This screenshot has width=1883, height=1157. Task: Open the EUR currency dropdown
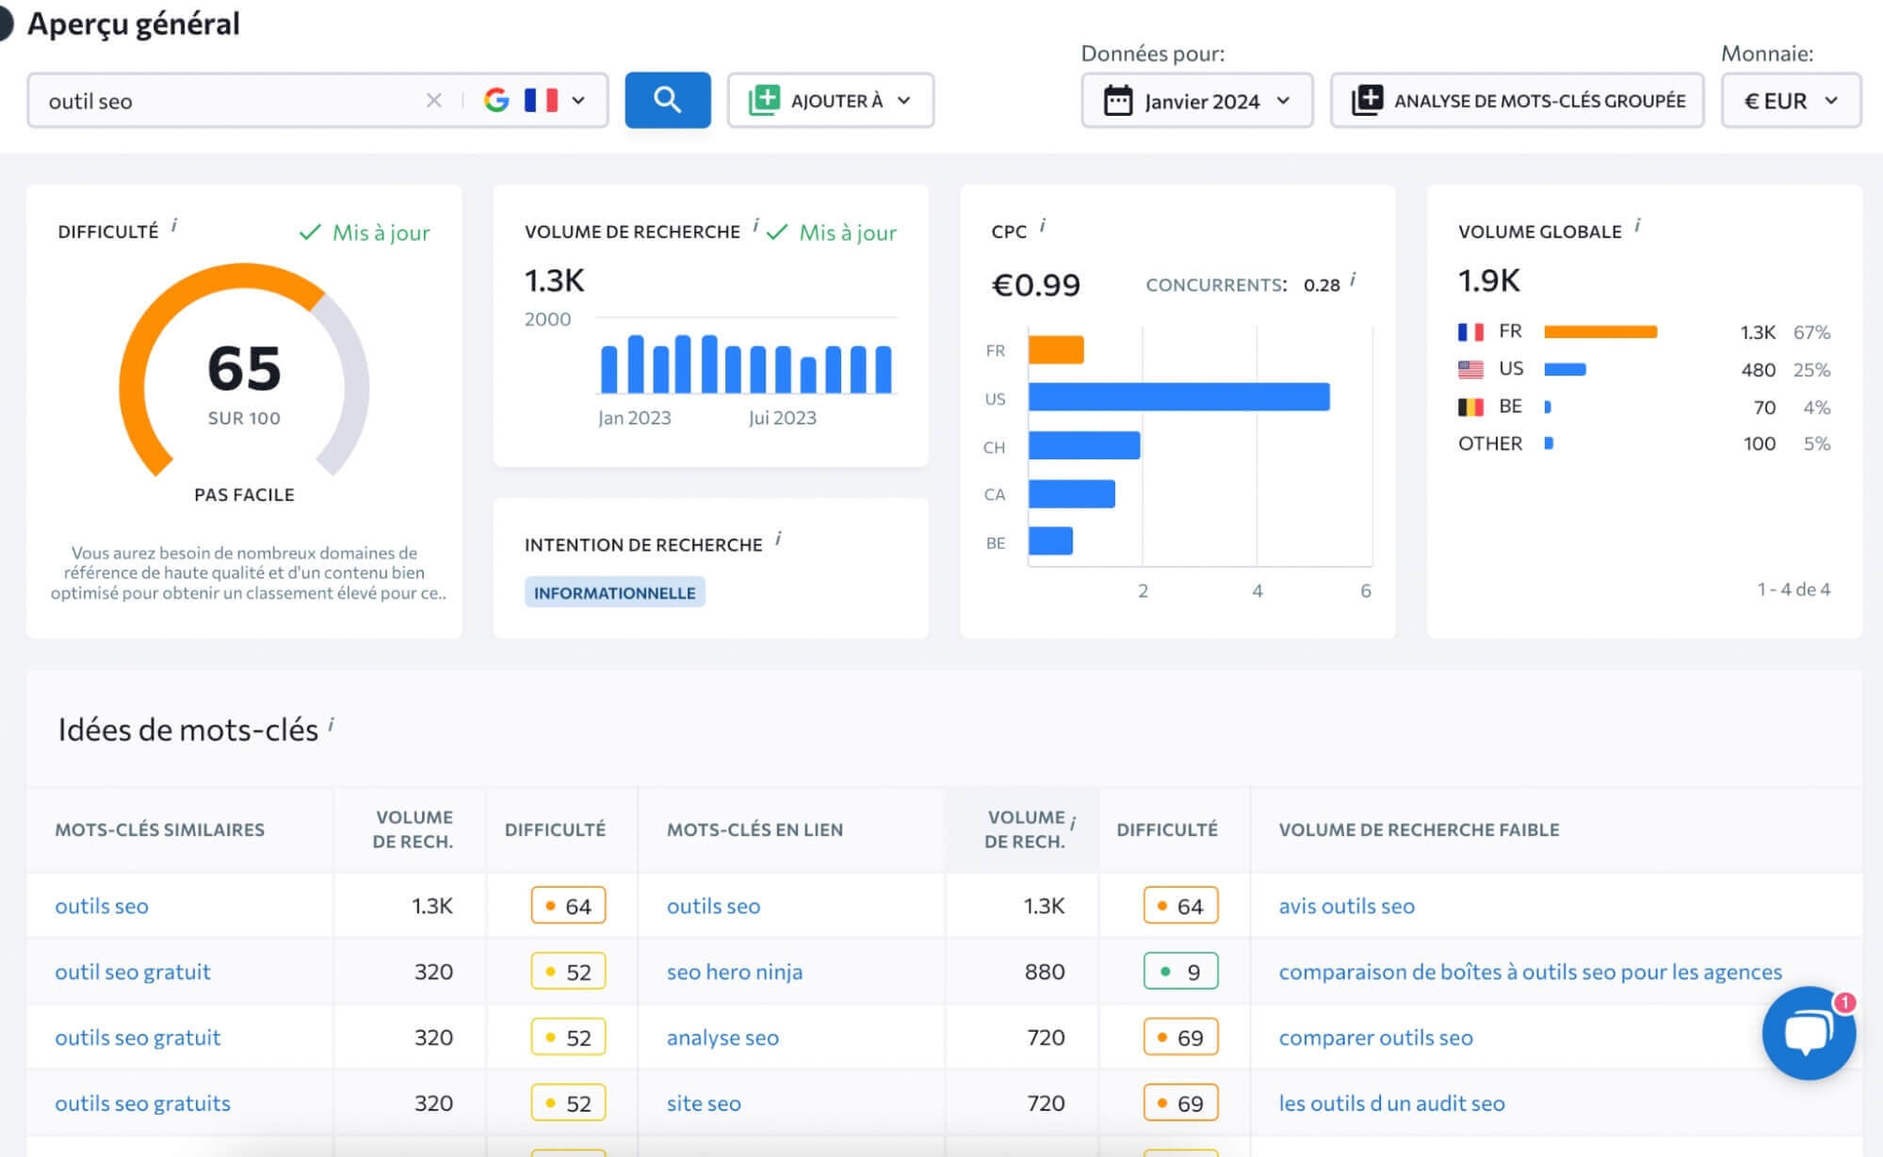click(x=1791, y=101)
